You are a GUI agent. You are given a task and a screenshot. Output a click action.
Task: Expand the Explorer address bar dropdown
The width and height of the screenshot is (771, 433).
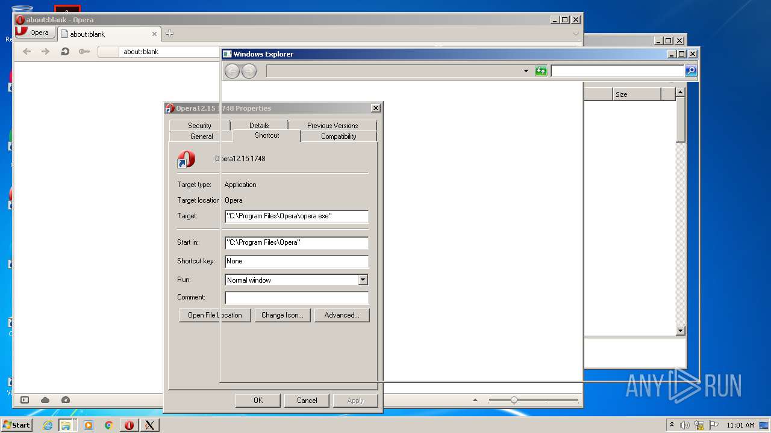click(x=526, y=71)
